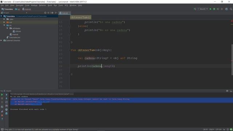This screenshot has width=233, height=131.
Task: Open Project panel settings gear
Action: (52, 13)
